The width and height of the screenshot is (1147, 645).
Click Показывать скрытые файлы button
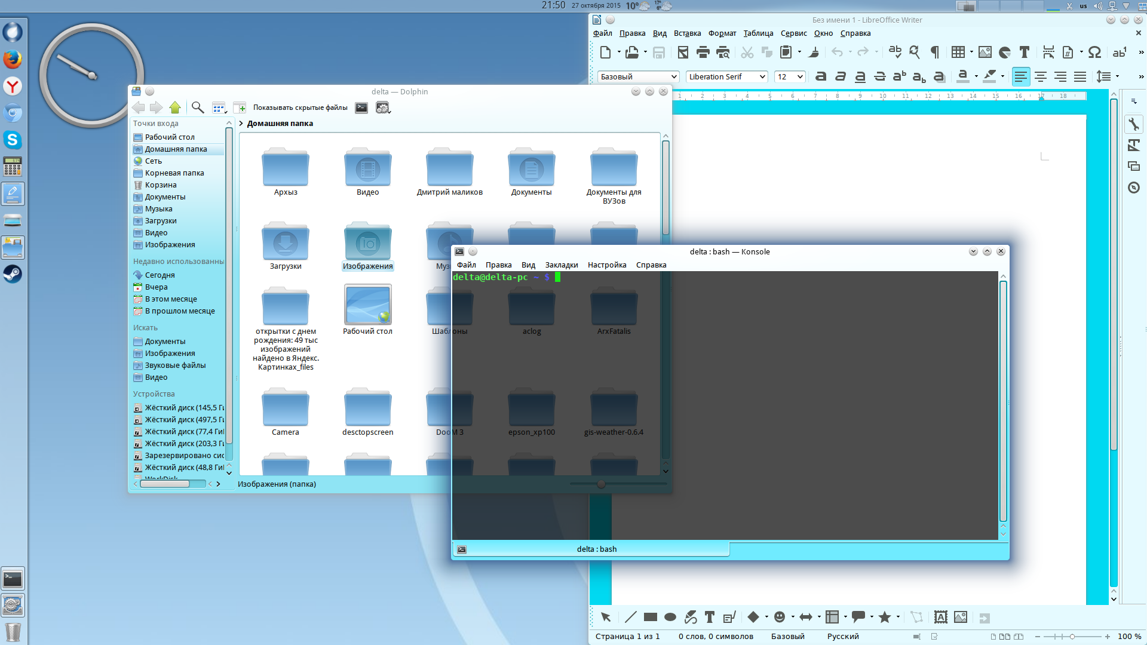[x=300, y=107]
